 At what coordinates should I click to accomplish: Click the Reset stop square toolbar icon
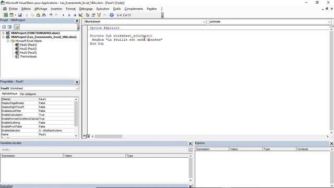(75, 15)
